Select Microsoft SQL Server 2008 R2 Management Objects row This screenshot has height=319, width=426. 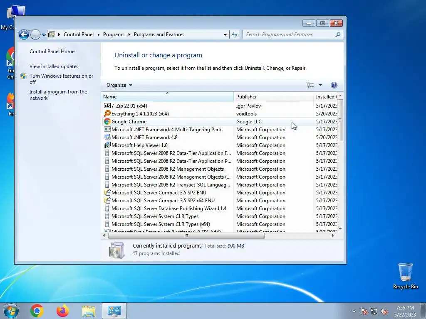[220, 169]
